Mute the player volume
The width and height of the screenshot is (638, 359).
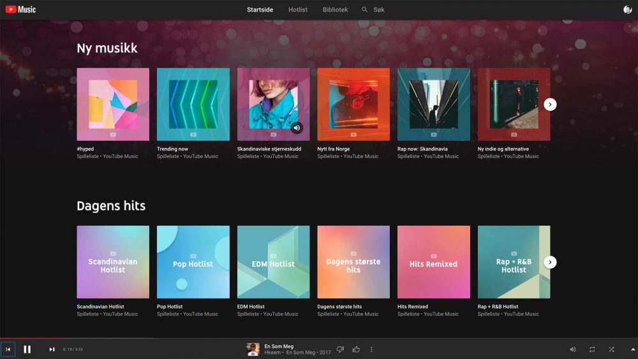[x=572, y=349]
